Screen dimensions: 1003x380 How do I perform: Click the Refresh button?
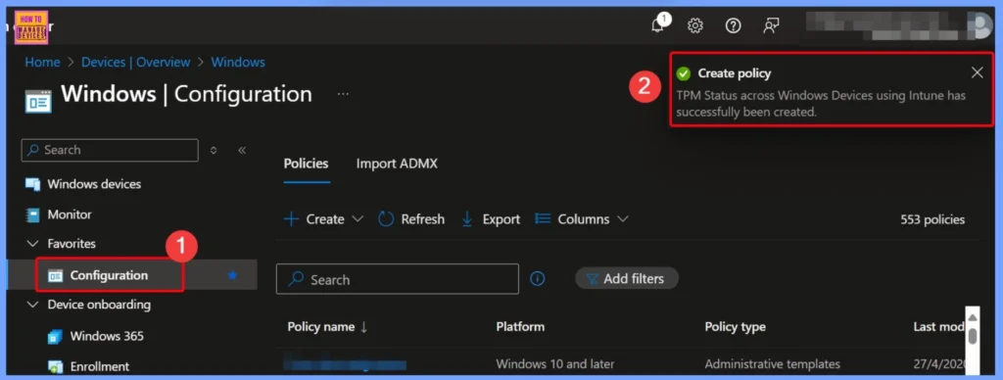[x=411, y=219]
